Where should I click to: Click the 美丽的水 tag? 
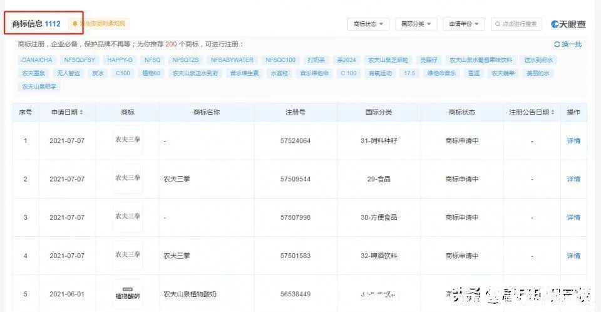click(538, 73)
